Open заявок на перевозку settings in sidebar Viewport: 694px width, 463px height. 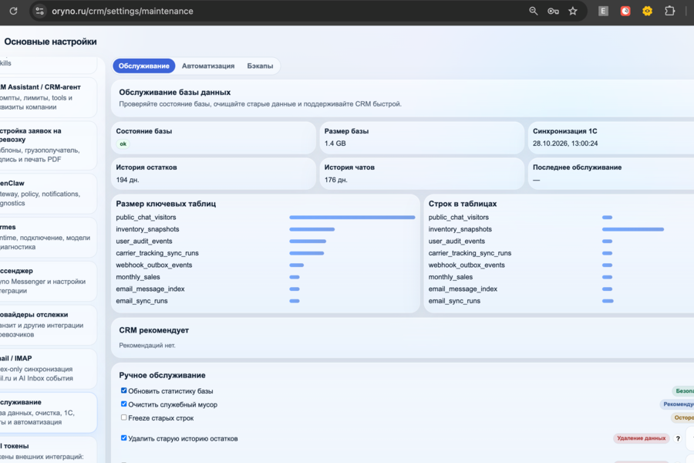click(48, 145)
